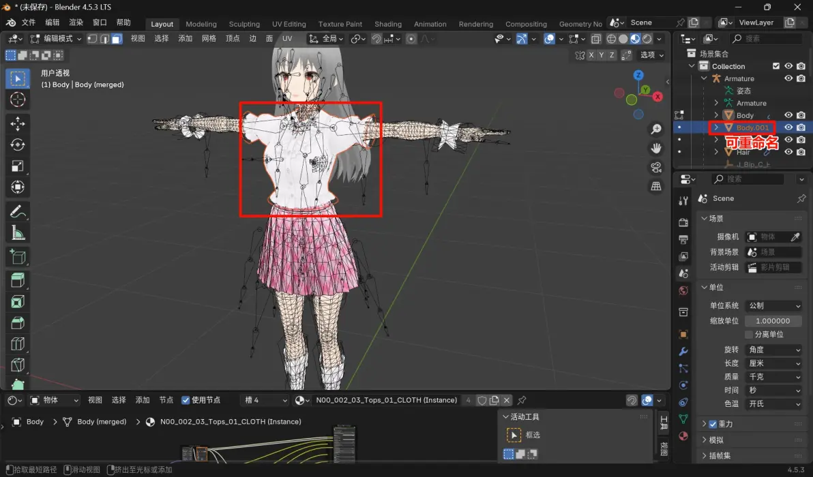813x477 pixels.
Task: Open 全局 transform orientation dropdown
Action: coord(327,39)
